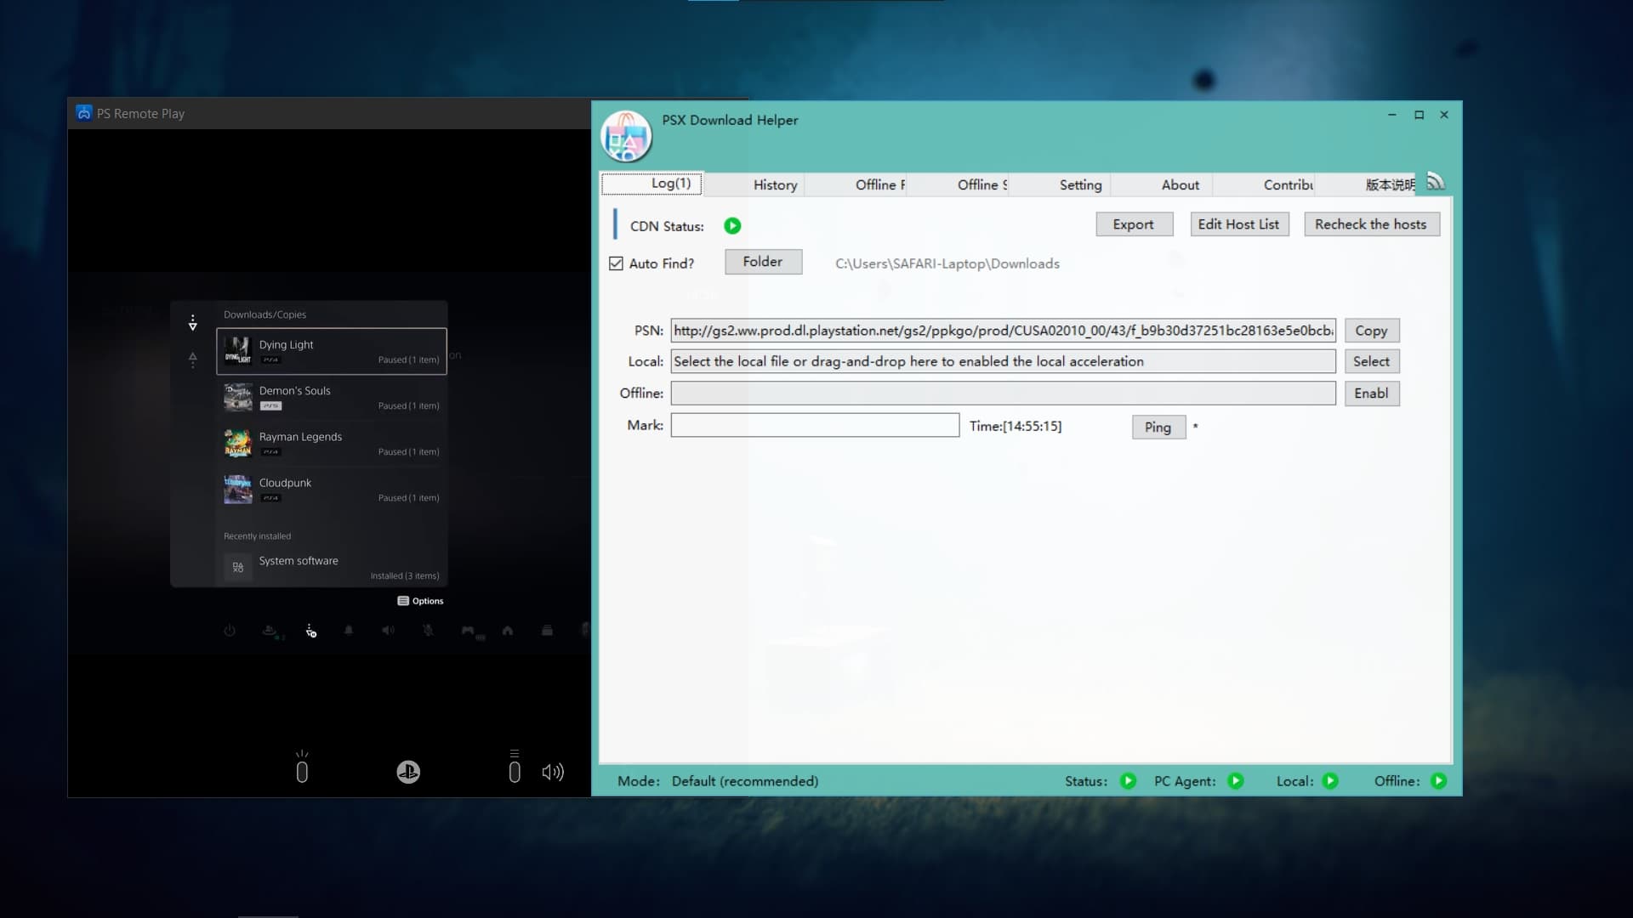Open accessories controller icon in control center
This screenshot has height=918, width=1633.
(469, 632)
